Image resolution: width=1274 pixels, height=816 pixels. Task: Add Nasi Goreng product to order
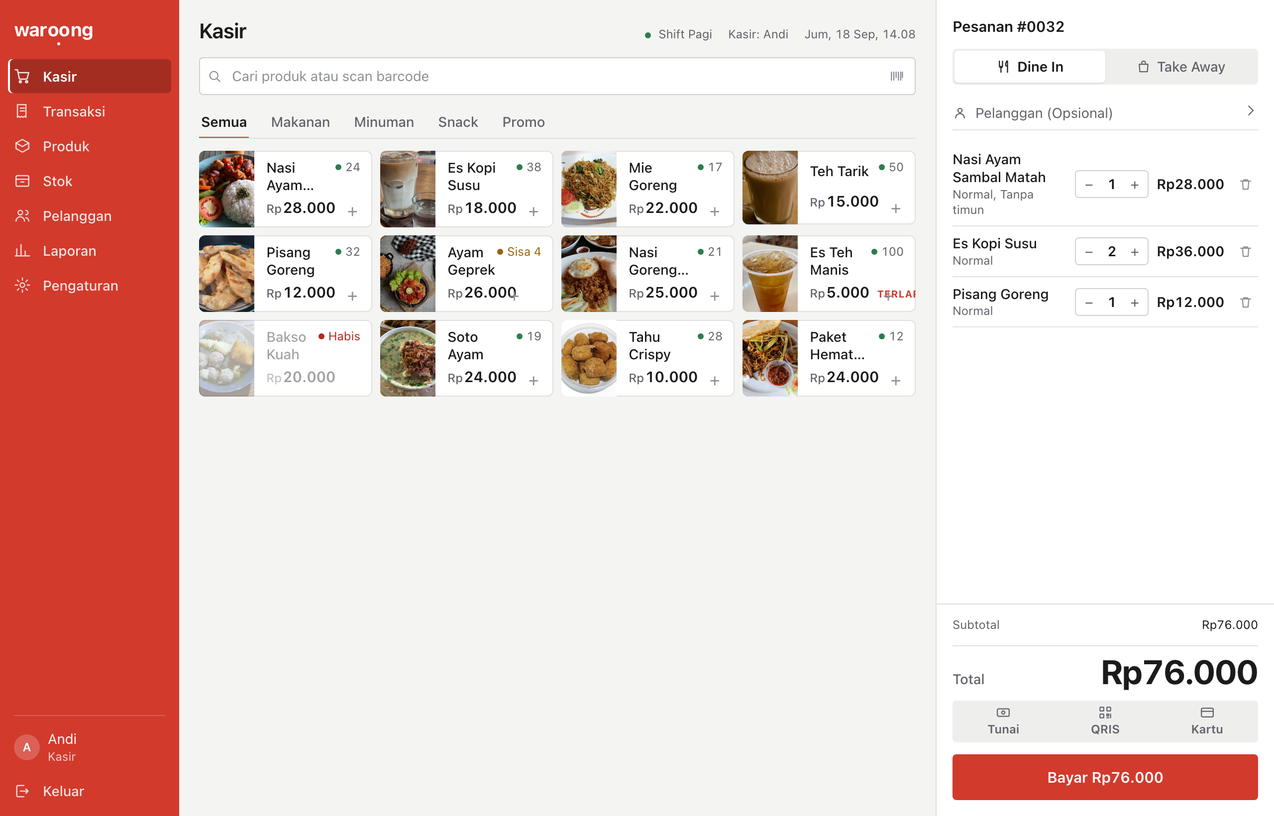pyautogui.click(x=715, y=296)
